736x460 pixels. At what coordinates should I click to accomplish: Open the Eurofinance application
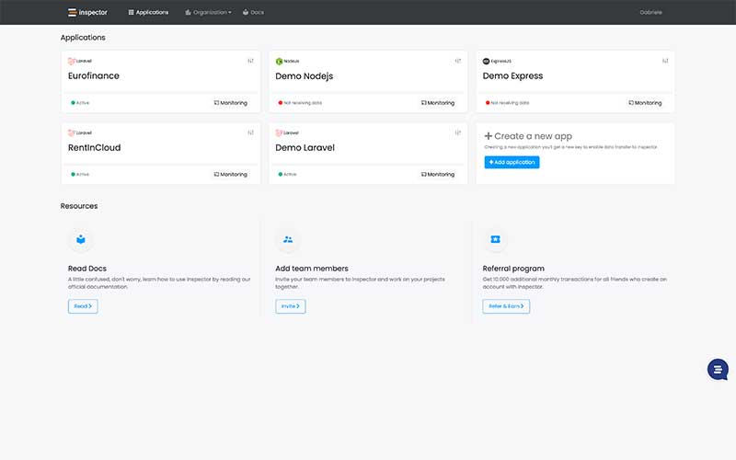coord(94,75)
